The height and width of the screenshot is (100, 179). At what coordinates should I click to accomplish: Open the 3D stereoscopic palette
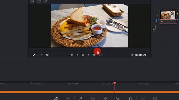(x=155, y=98)
